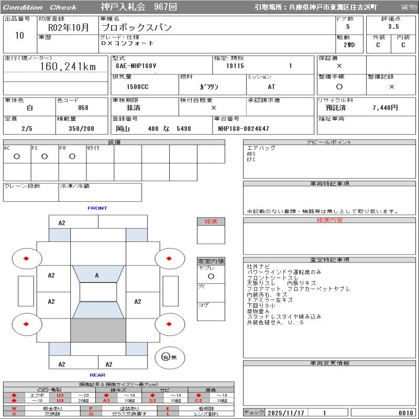Open the 査定特記事項 section header
Image resolution: width=419 pixels, height=419 pixels.
[x=329, y=260]
